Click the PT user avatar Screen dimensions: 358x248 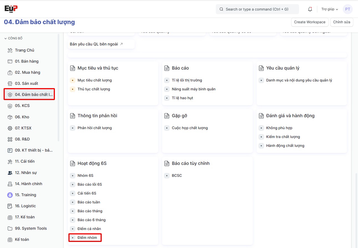347,9
